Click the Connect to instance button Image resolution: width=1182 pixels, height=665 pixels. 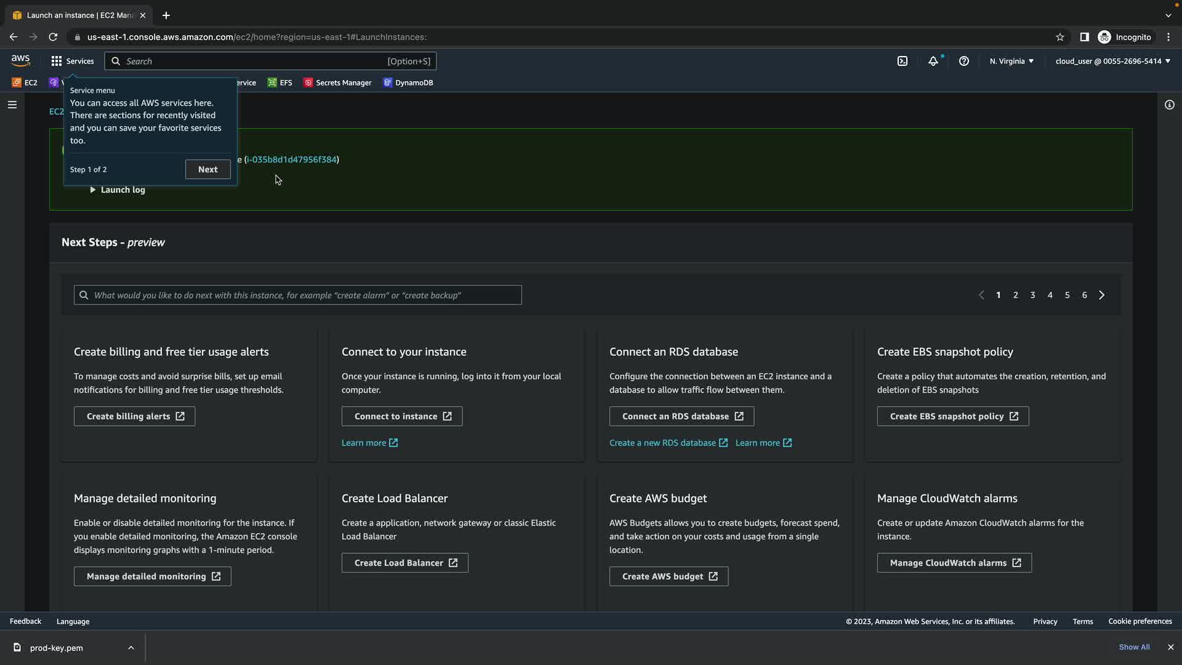coord(402,416)
